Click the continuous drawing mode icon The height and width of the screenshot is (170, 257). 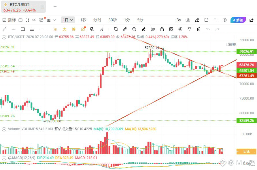pyautogui.click(x=92, y=29)
